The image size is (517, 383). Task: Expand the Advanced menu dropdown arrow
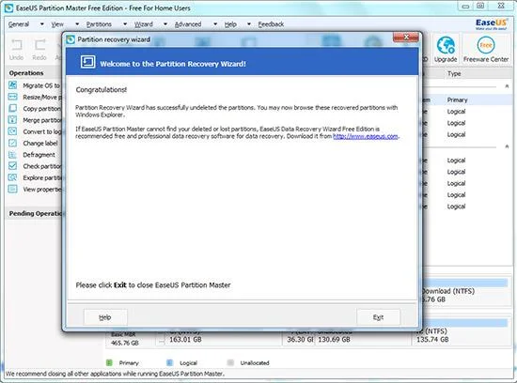tap(215, 24)
